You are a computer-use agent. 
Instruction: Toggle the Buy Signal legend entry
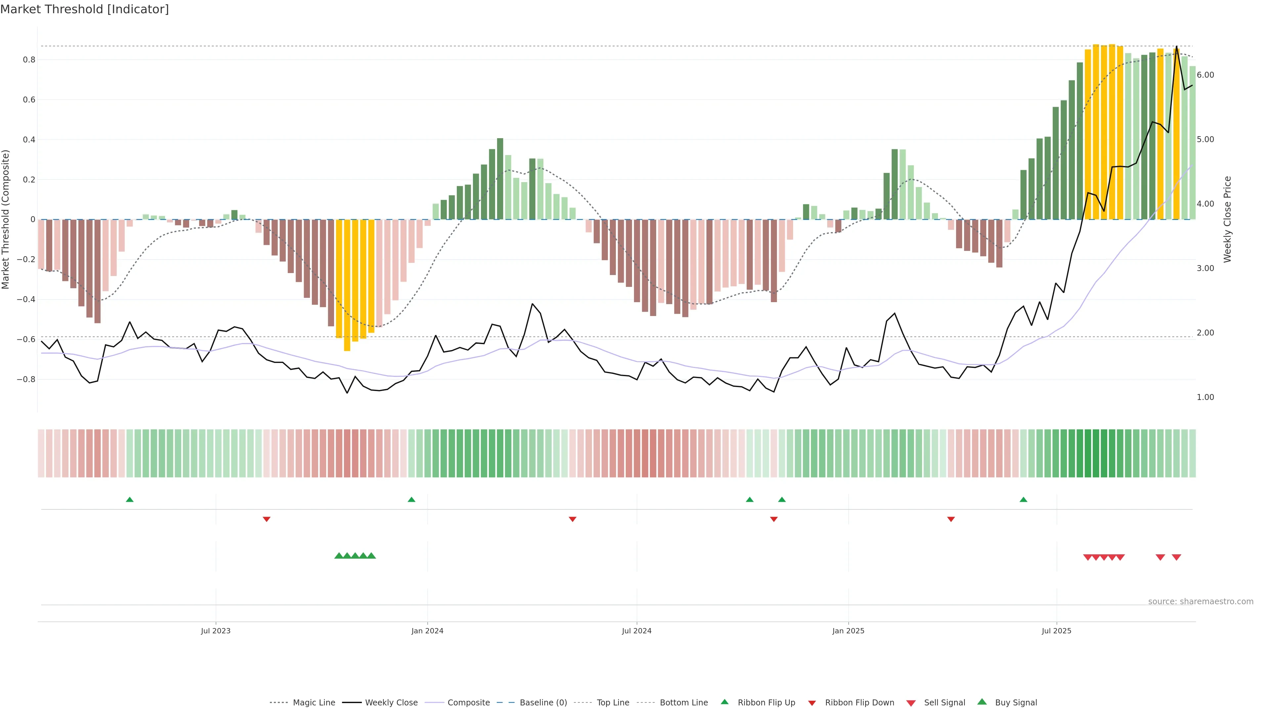(x=1016, y=702)
